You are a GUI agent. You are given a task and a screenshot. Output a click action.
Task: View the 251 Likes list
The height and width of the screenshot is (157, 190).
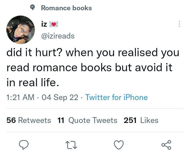click(141, 120)
